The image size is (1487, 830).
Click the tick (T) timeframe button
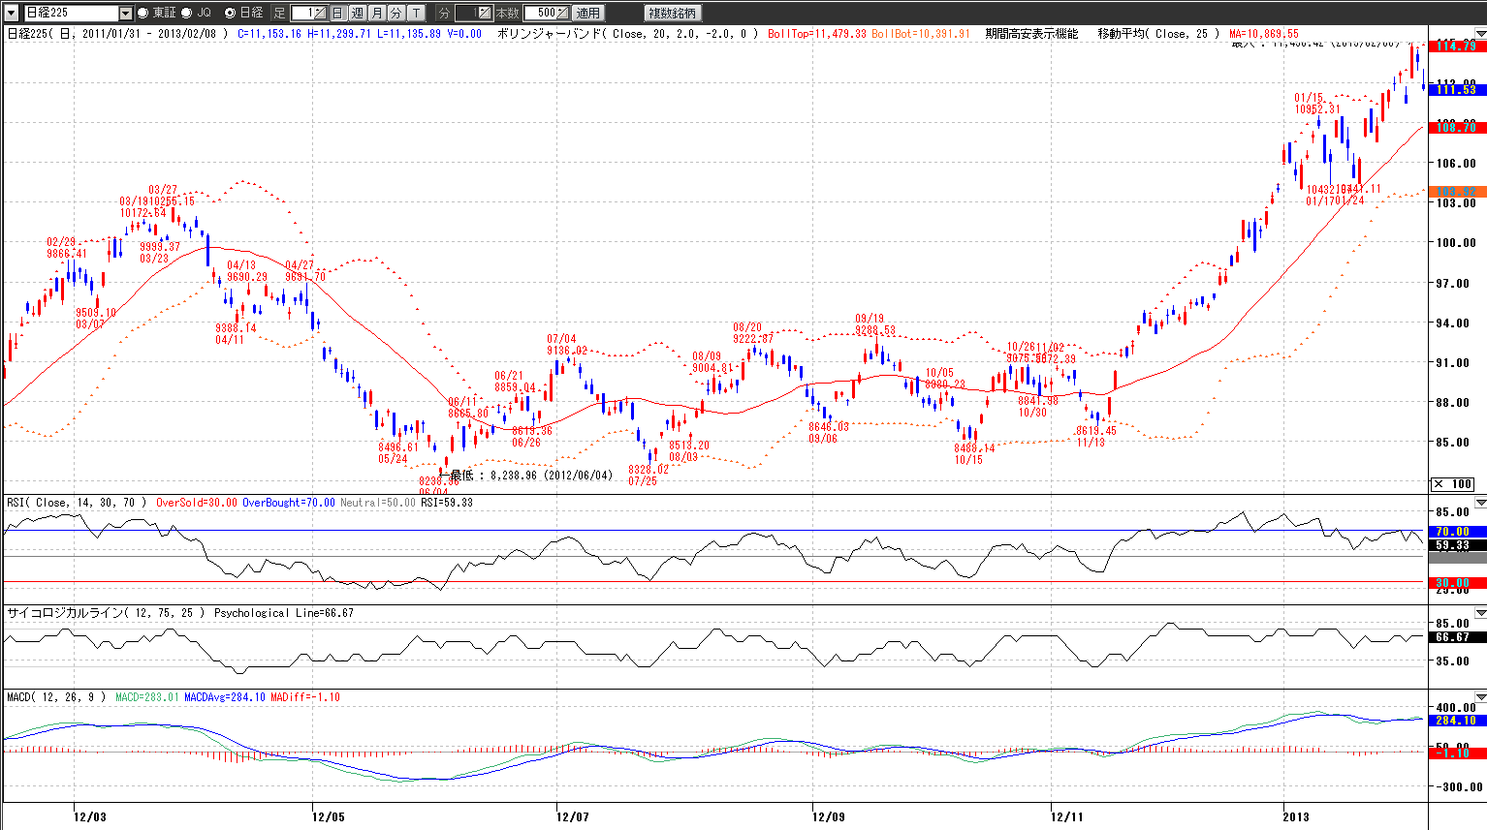(416, 13)
